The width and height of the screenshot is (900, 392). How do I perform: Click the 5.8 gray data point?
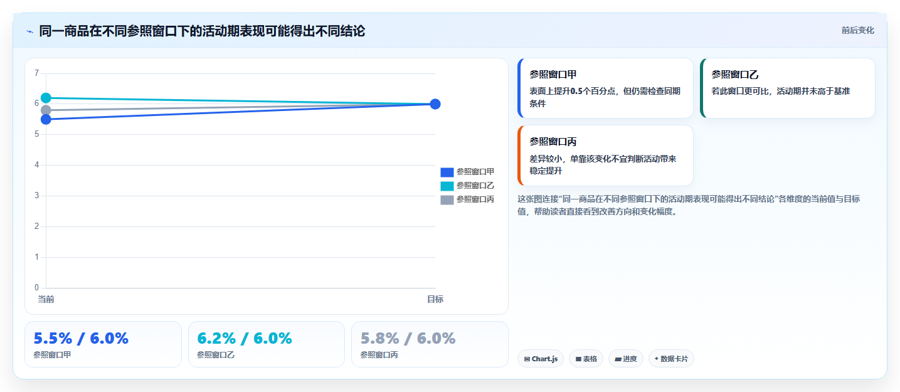[x=46, y=110]
